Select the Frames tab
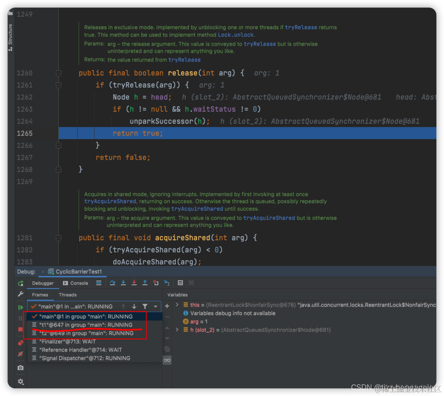The height and width of the screenshot is (396, 444). [x=40, y=295]
